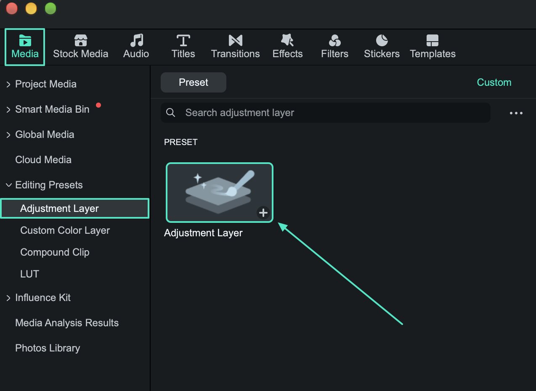Open the Templates tab

(433, 47)
